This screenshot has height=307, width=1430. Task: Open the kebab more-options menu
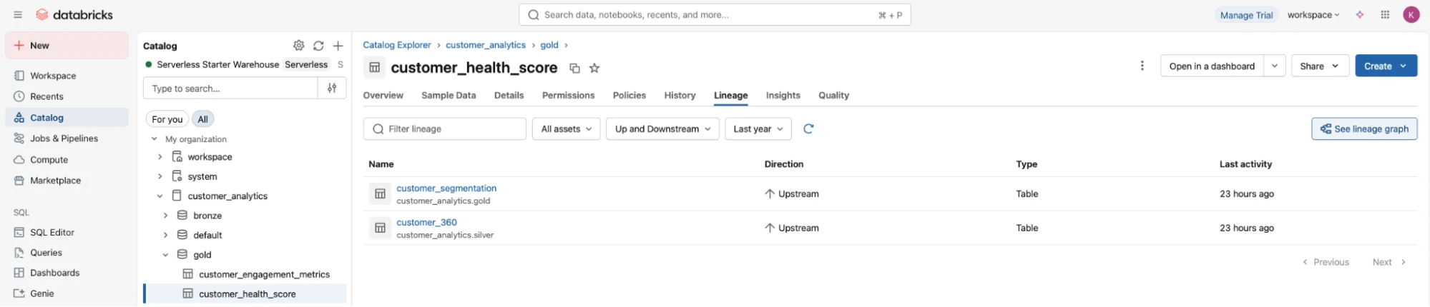click(x=1142, y=66)
